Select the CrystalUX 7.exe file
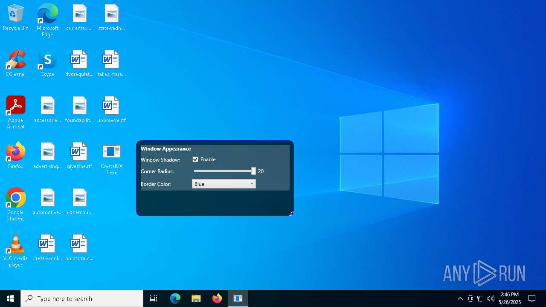The width and height of the screenshot is (546, 307). [111, 159]
